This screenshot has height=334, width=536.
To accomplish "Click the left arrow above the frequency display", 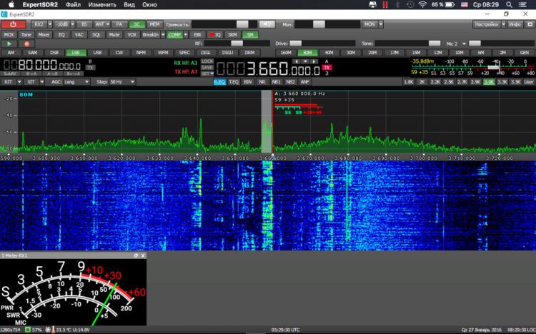I will click(x=296, y=61).
